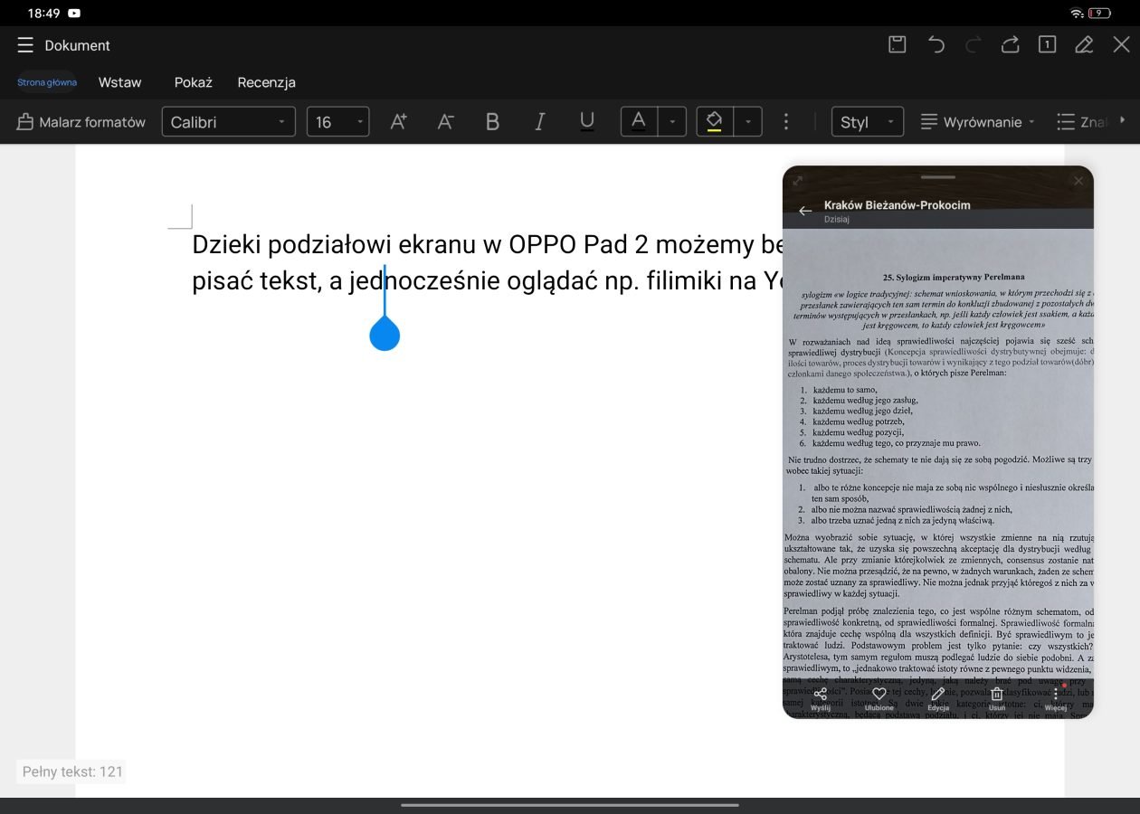Expand the floating window to fullscreen
1140x814 pixels.
click(x=798, y=181)
